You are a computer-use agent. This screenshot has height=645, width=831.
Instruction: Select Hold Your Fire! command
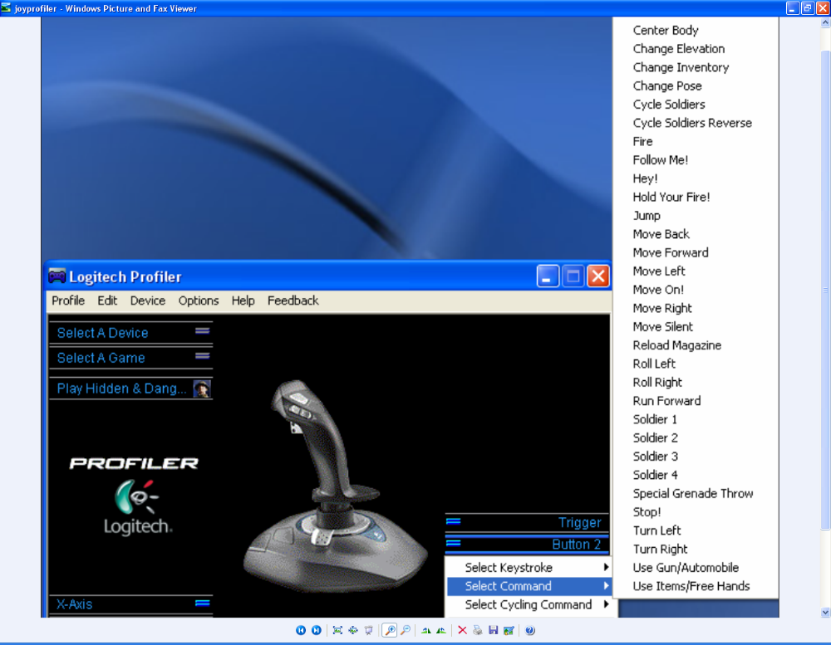click(696, 197)
